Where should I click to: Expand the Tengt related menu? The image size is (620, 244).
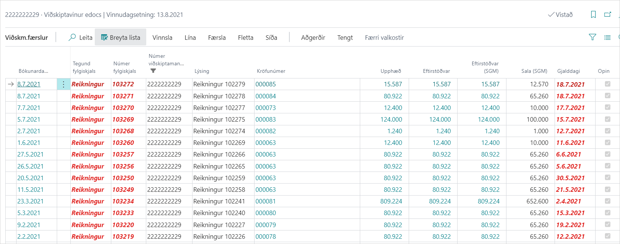[x=345, y=38]
